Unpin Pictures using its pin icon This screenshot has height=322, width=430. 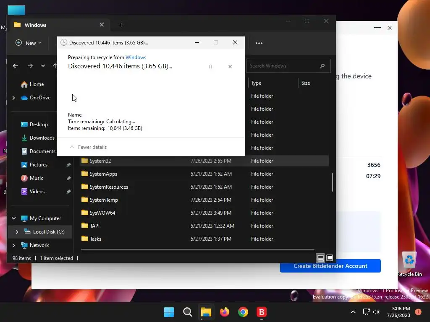[x=68, y=165]
